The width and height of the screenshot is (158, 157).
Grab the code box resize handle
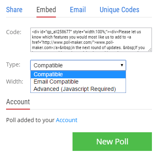click(x=150, y=50)
